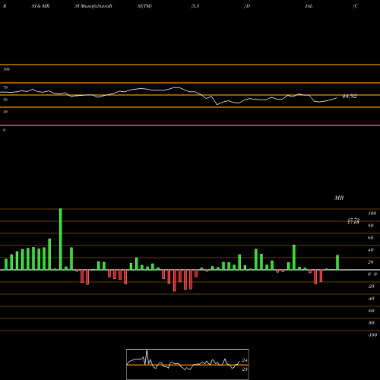Click the "SI & MR" header text
Screen dimensions: 380x380
[40, 6]
